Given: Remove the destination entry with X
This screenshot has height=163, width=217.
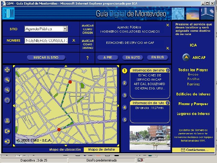Looking at the screenshot, I should [168, 48].
